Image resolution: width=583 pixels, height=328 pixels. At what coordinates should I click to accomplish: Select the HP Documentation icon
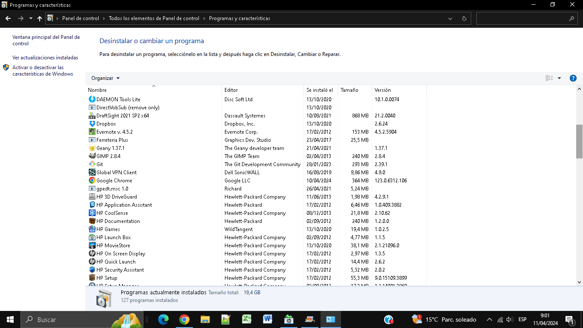(92, 221)
